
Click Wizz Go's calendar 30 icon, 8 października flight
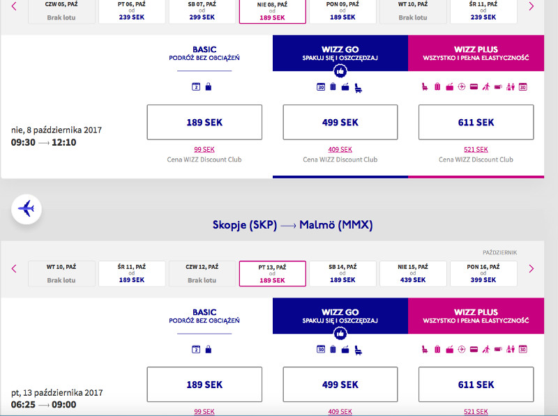point(321,87)
